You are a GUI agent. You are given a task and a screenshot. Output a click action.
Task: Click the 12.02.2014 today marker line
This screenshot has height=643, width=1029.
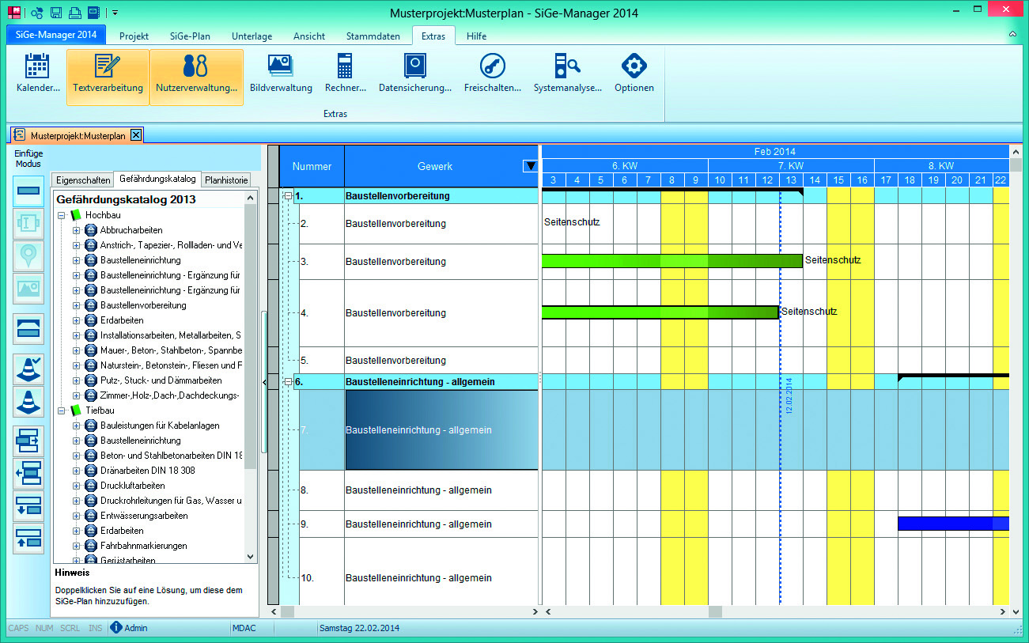781,395
